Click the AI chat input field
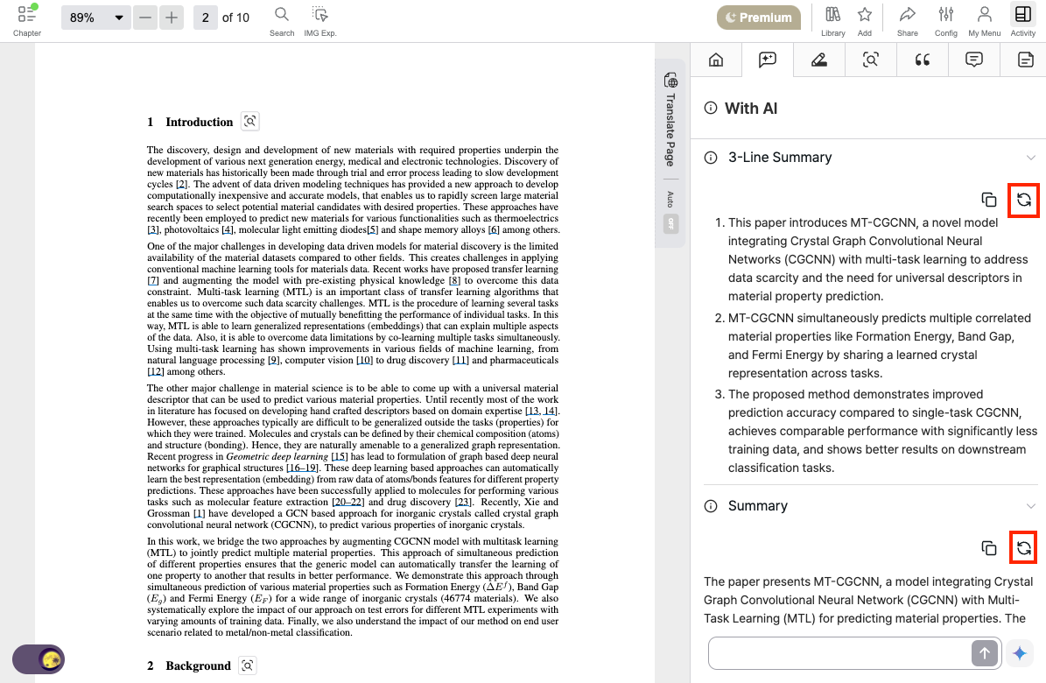The height and width of the screenshot is (683, 1046). point(839,653)
